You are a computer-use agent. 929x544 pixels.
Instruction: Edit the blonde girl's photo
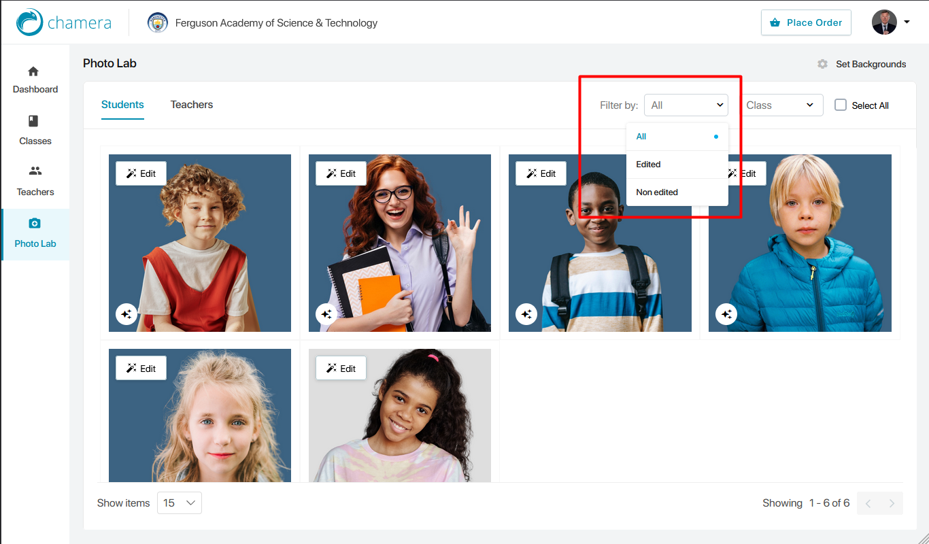[141, 369]
